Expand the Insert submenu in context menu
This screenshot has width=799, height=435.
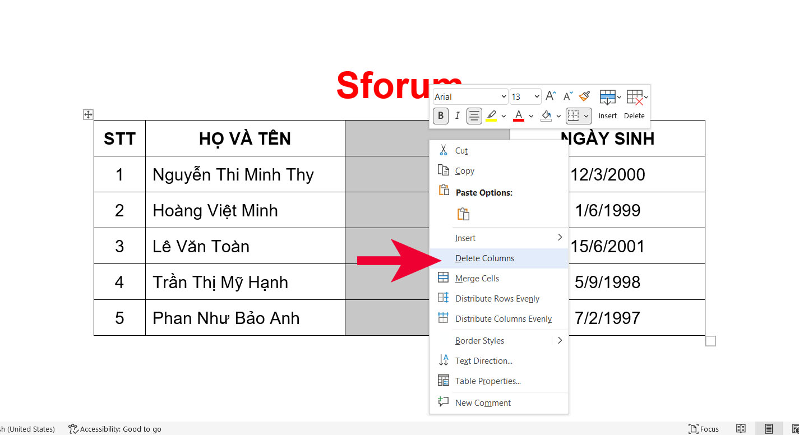tap(498, 238)
